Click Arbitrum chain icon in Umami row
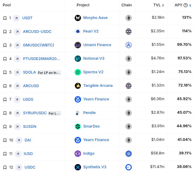This screenshot has width=194, height=174. click(x=128, y=45)
